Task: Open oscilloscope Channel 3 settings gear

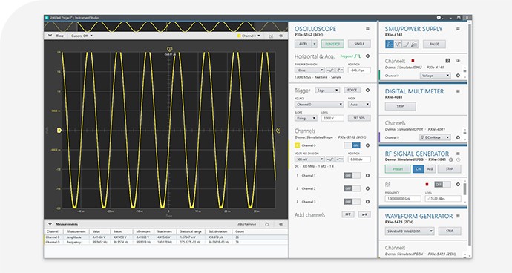Action: [367, 202]
